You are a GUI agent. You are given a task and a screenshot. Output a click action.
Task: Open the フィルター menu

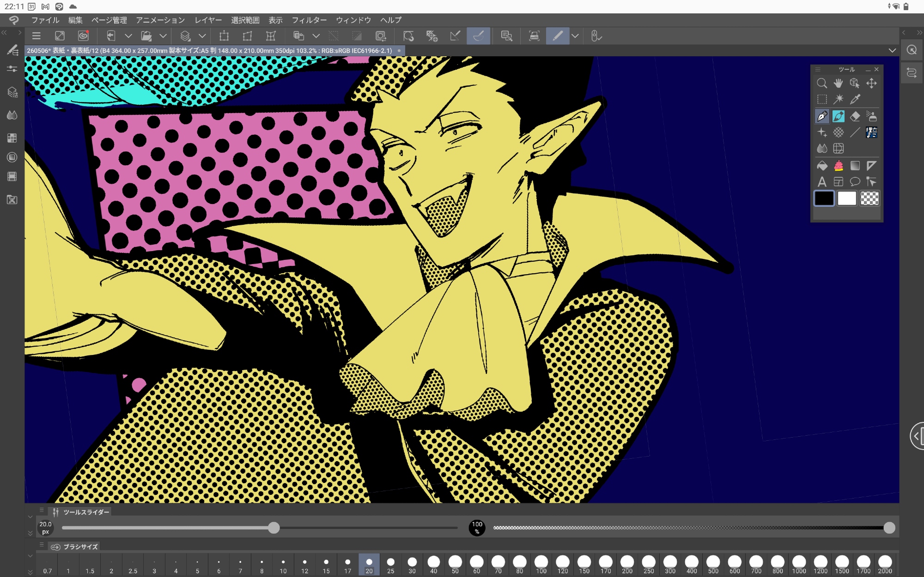point(309,20)
